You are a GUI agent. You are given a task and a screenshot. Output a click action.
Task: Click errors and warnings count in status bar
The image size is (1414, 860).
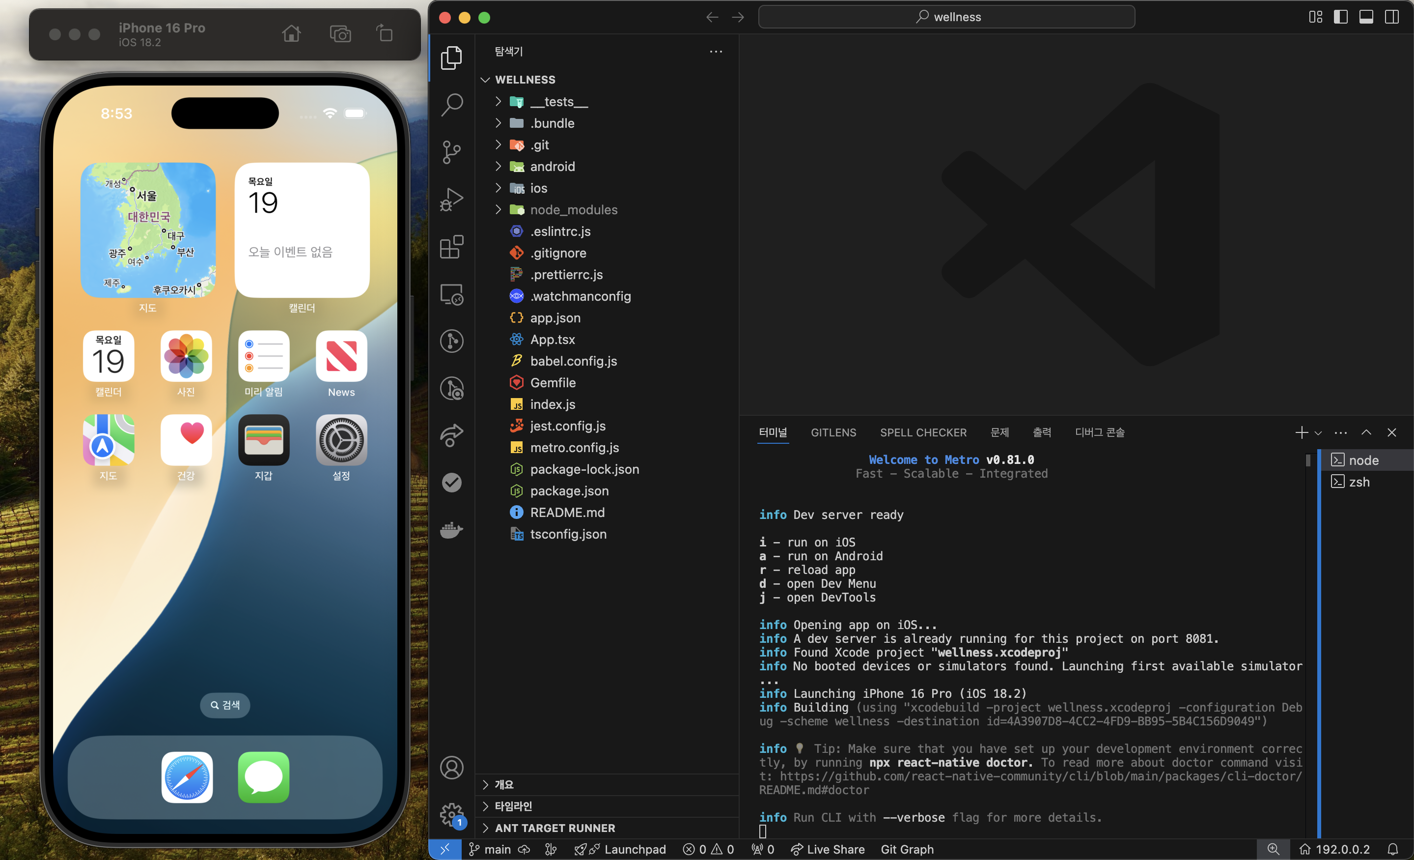coord(708,849)
